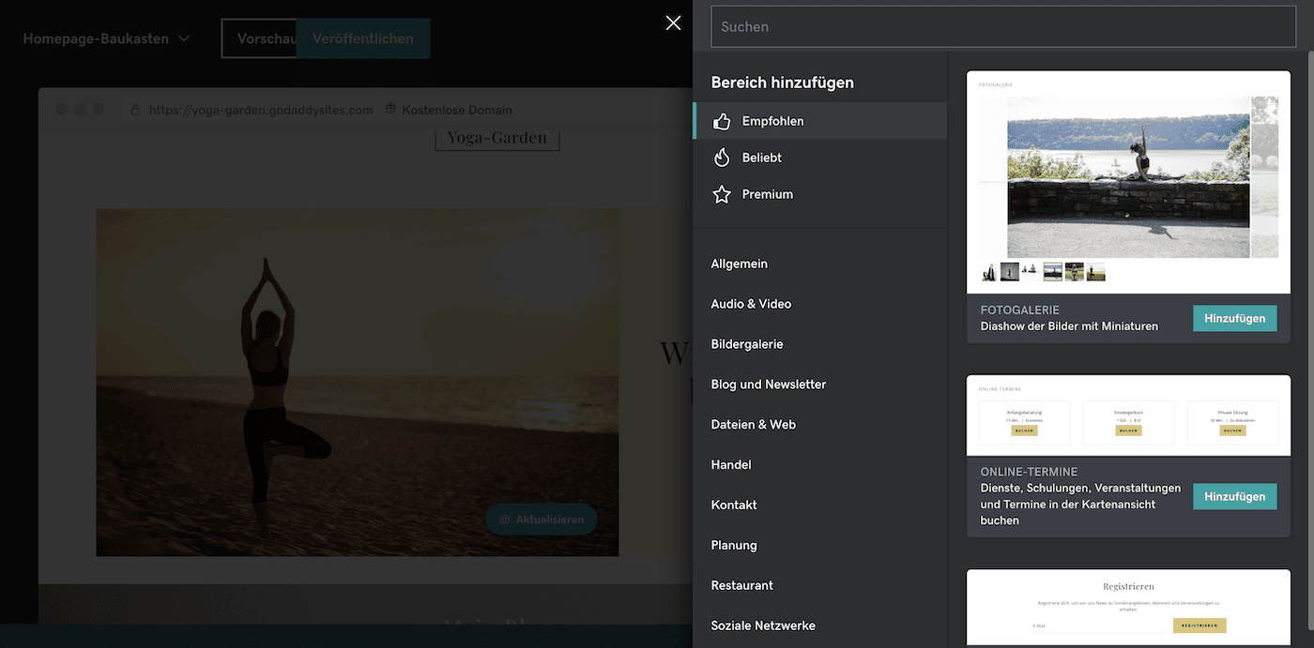
Task: Select the Empfohlen thumbs-up icon
Action: coord(721,121)
